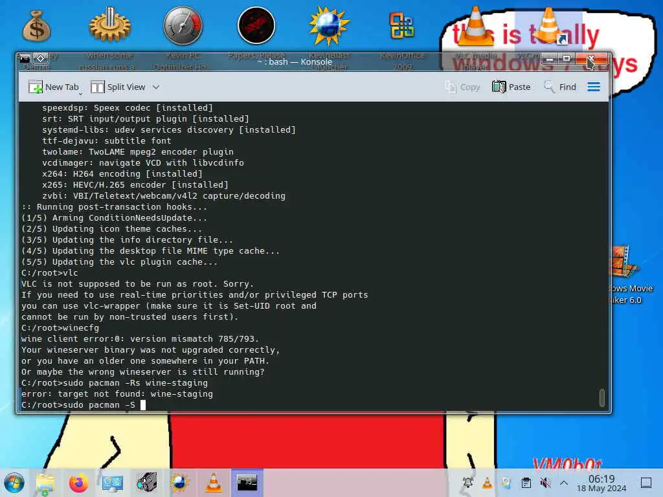This screenshot has height=497, width=663.
Task: Expand the hidden tray icons arrow
Action: coord(564,483)
